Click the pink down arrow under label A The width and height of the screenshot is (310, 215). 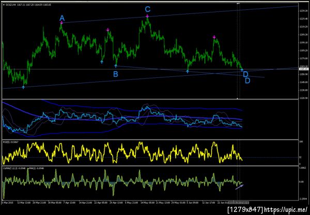(x=61, y=23)
